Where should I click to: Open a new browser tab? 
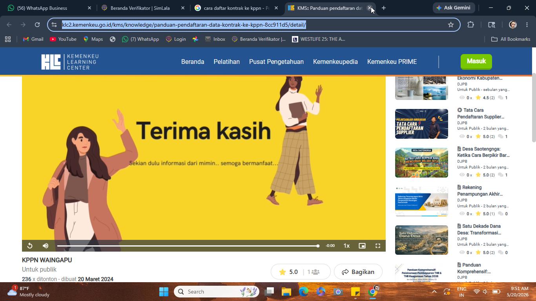384,8
